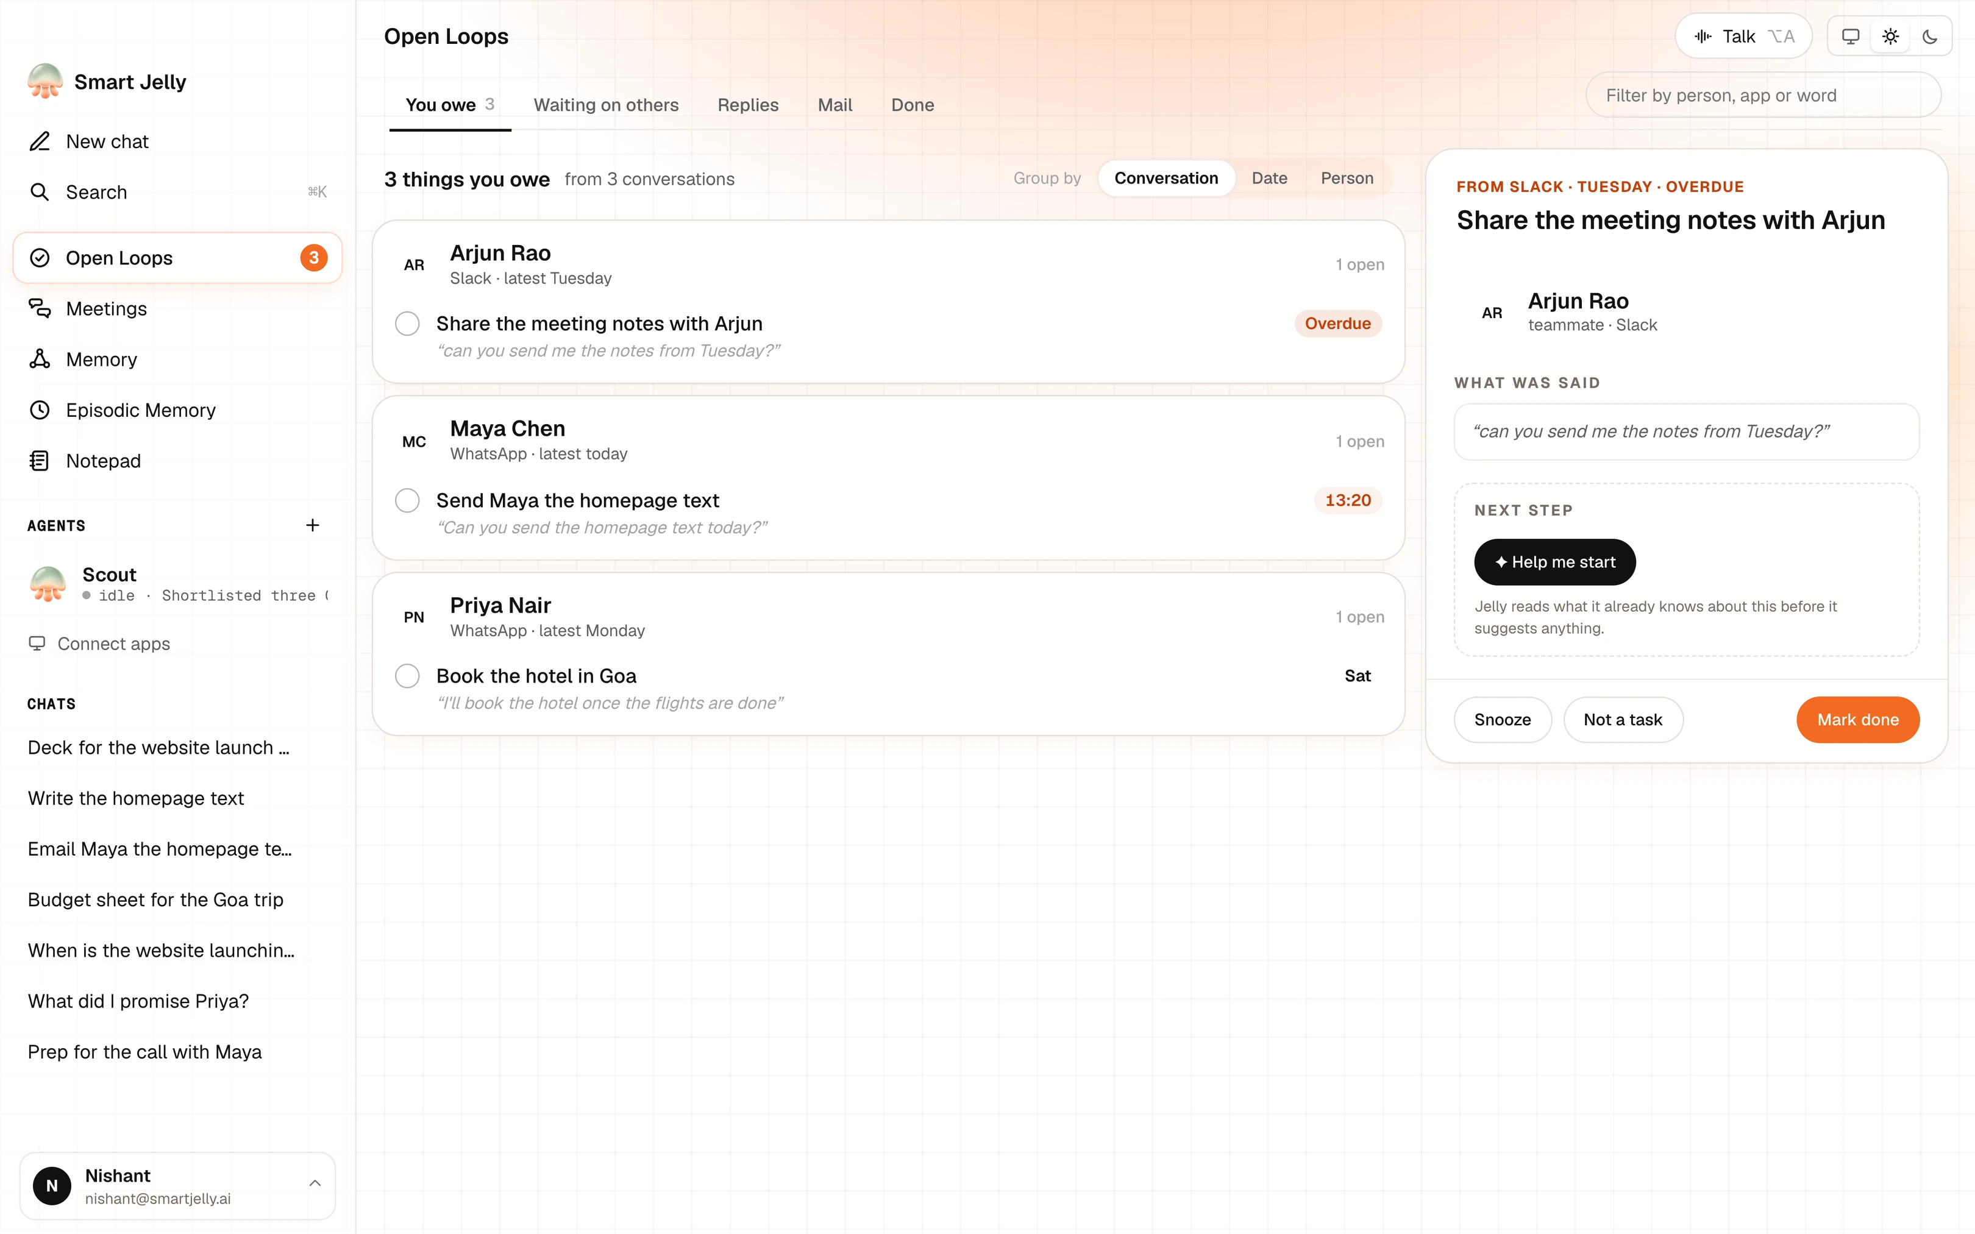The image size is (1975, 1234).
Task: Switch to dark theme moon icon
Action: [x=1929, y=36]
